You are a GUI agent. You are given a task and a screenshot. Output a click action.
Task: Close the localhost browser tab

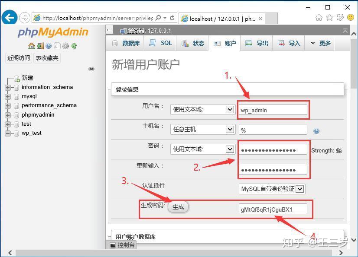(x=260, y=19)
